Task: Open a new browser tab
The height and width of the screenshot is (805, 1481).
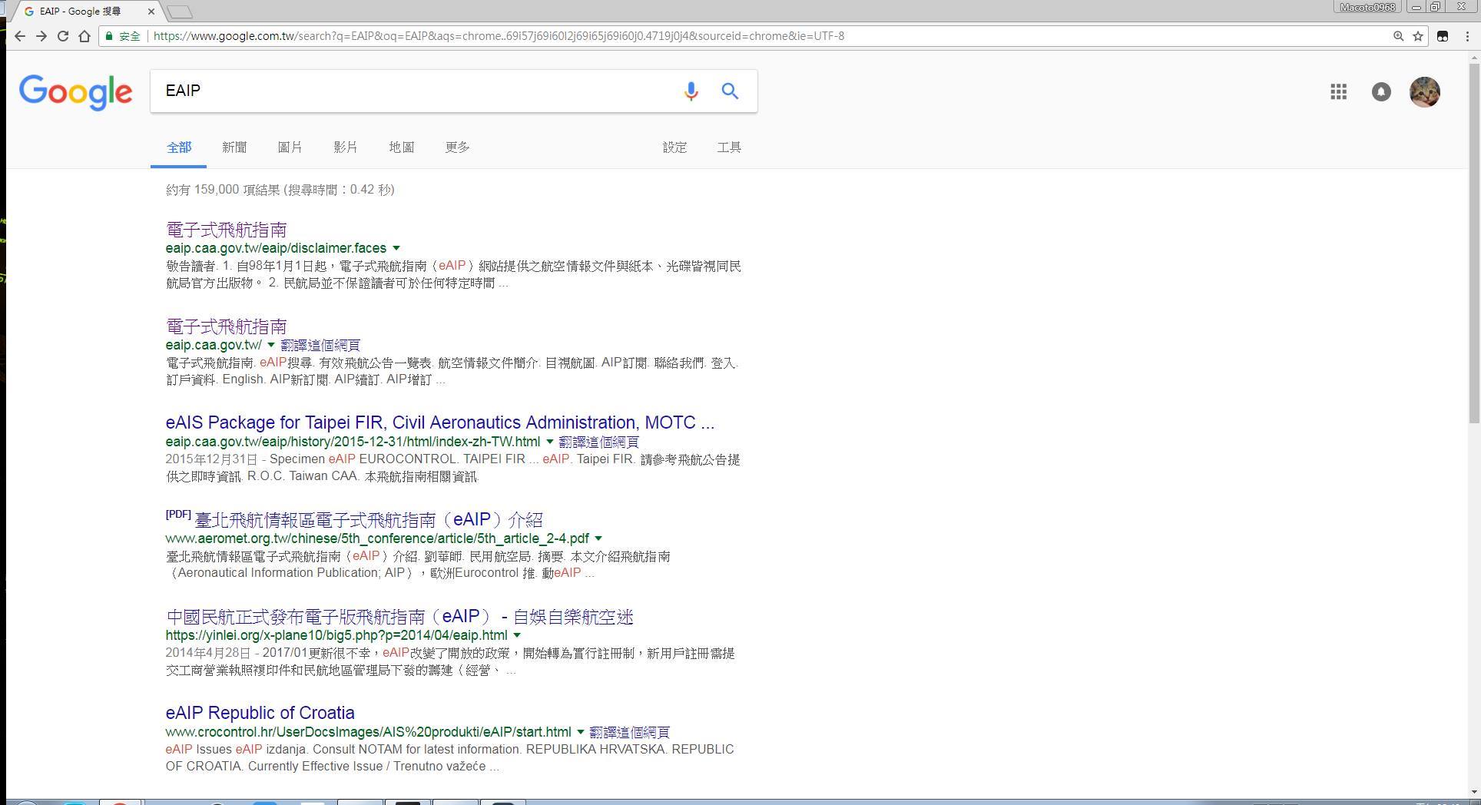Action: pos(179,12)
